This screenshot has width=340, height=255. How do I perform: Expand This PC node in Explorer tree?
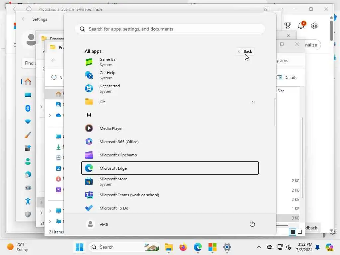pos(50,211)
